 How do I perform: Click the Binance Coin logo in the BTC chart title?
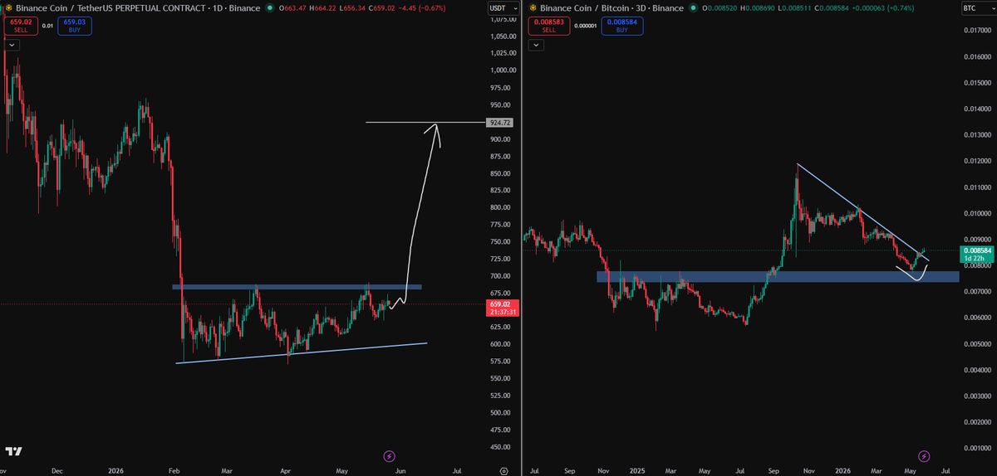pos(532,7)
